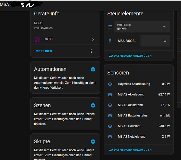181x160 pixels.
Task: Click the MSA-28002 watt input field
Action: (x=155, y=41)
